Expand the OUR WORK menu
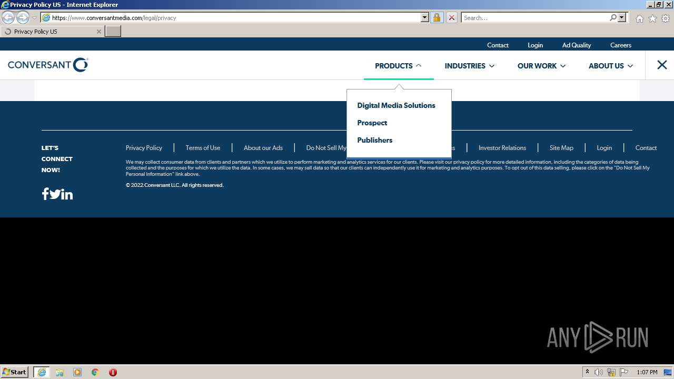The image size is (674, 379). (541, 66)
